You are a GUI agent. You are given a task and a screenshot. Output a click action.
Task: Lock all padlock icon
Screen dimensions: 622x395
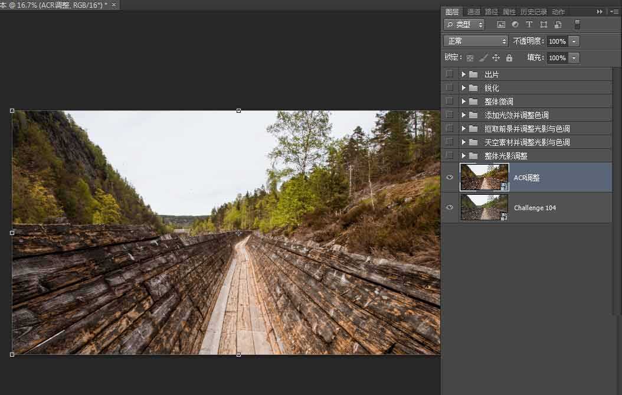(509, 58)
